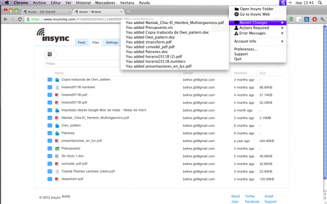Open the Jobs footer link

click(x=235, y=201)
